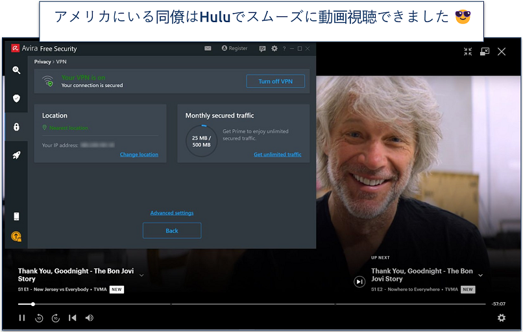523x332 pixels.
Task: Open the feedback chat icon in Avira
Action: [262, 48]
